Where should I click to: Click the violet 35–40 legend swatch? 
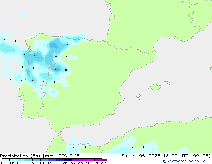point(83,160)
